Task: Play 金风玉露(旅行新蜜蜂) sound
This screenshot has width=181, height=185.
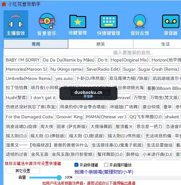Action: tap(73, 154)
